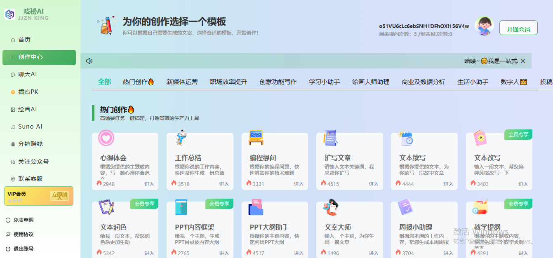Click the 编程提问 blackboard icon
The height and width of the screenshot is (258, 553).
(x=255, y=138)
